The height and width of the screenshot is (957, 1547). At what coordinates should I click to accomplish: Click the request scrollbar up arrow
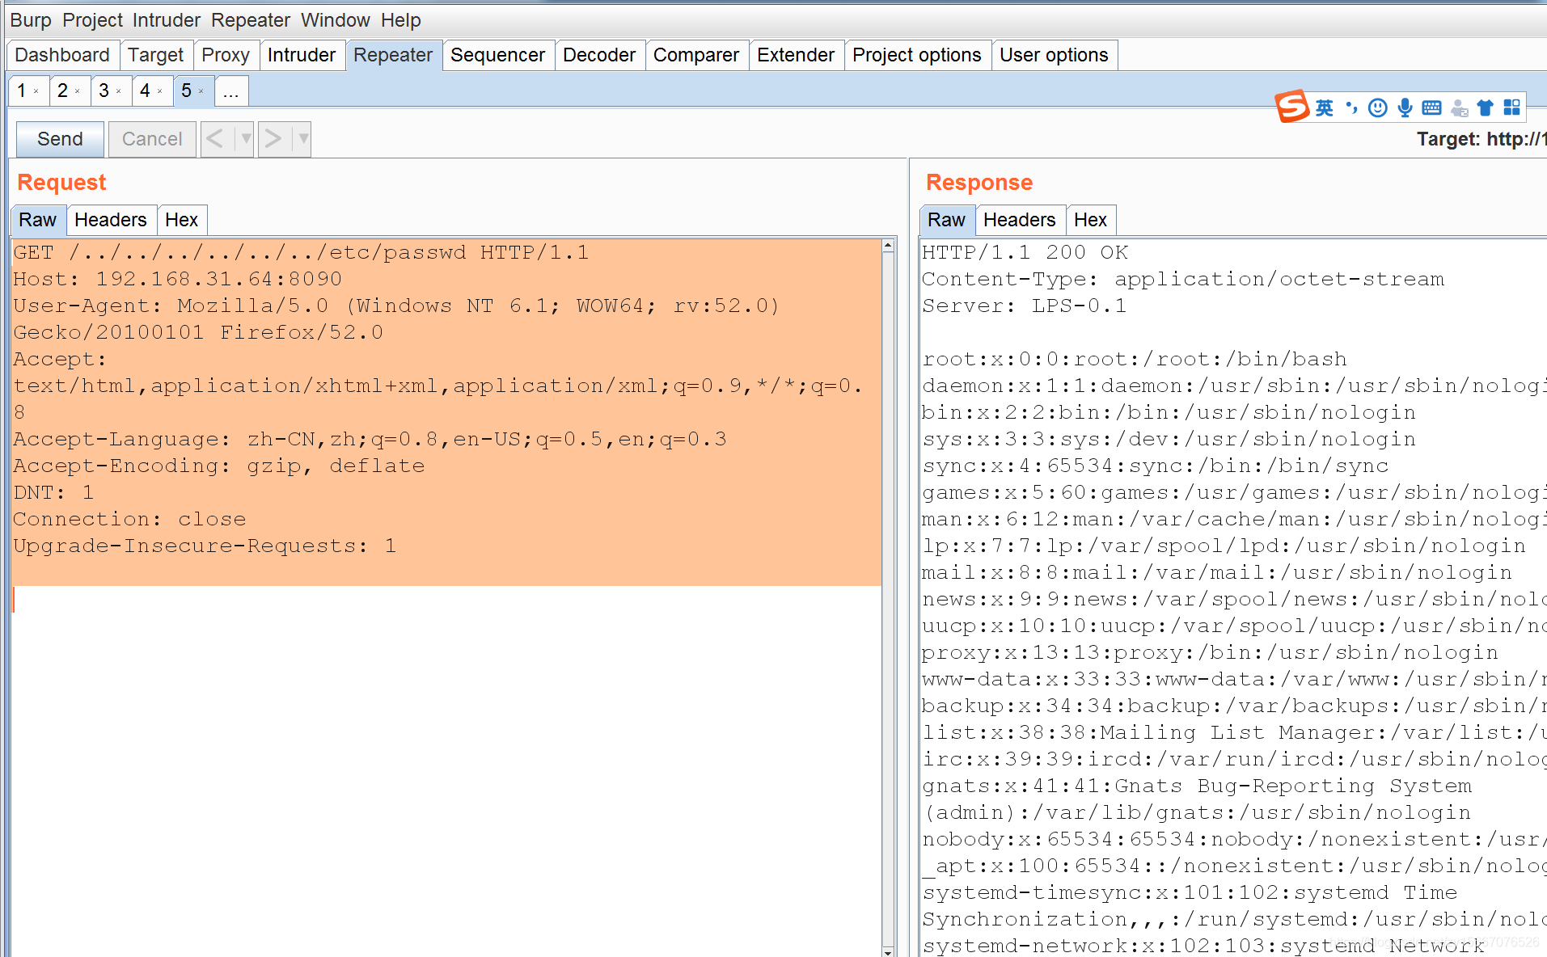(888, 246)
